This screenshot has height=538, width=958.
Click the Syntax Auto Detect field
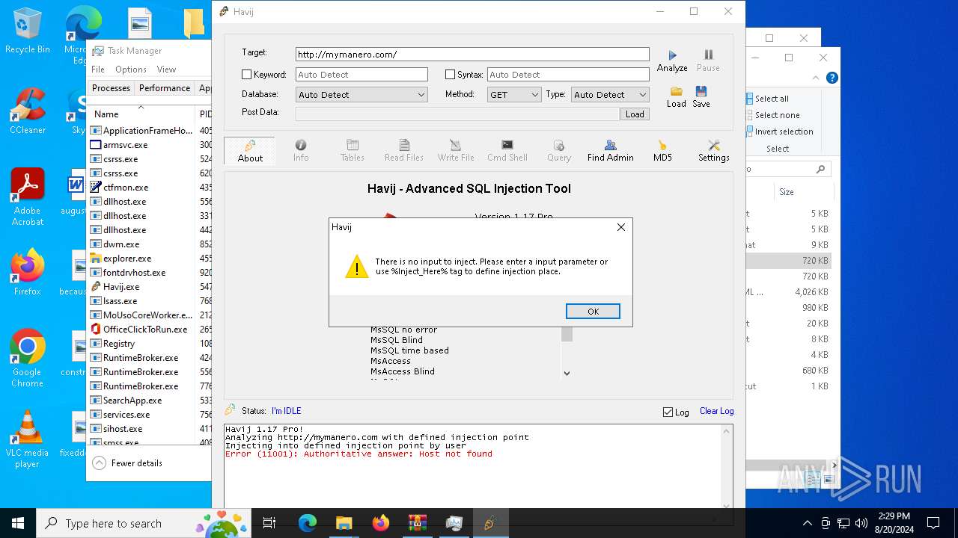[x=568, y=75]
